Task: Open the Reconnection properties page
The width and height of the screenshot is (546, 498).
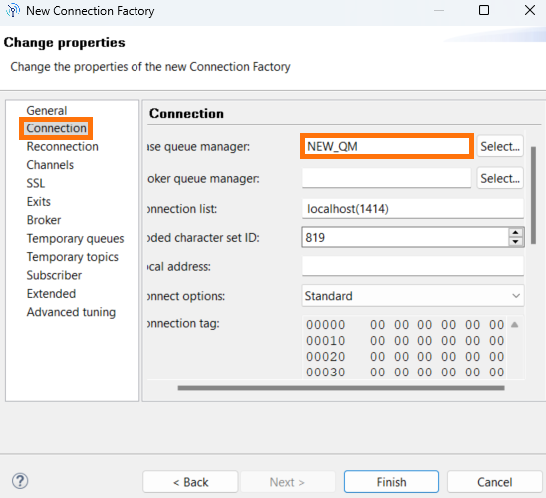Action: (x=63, y=146)
